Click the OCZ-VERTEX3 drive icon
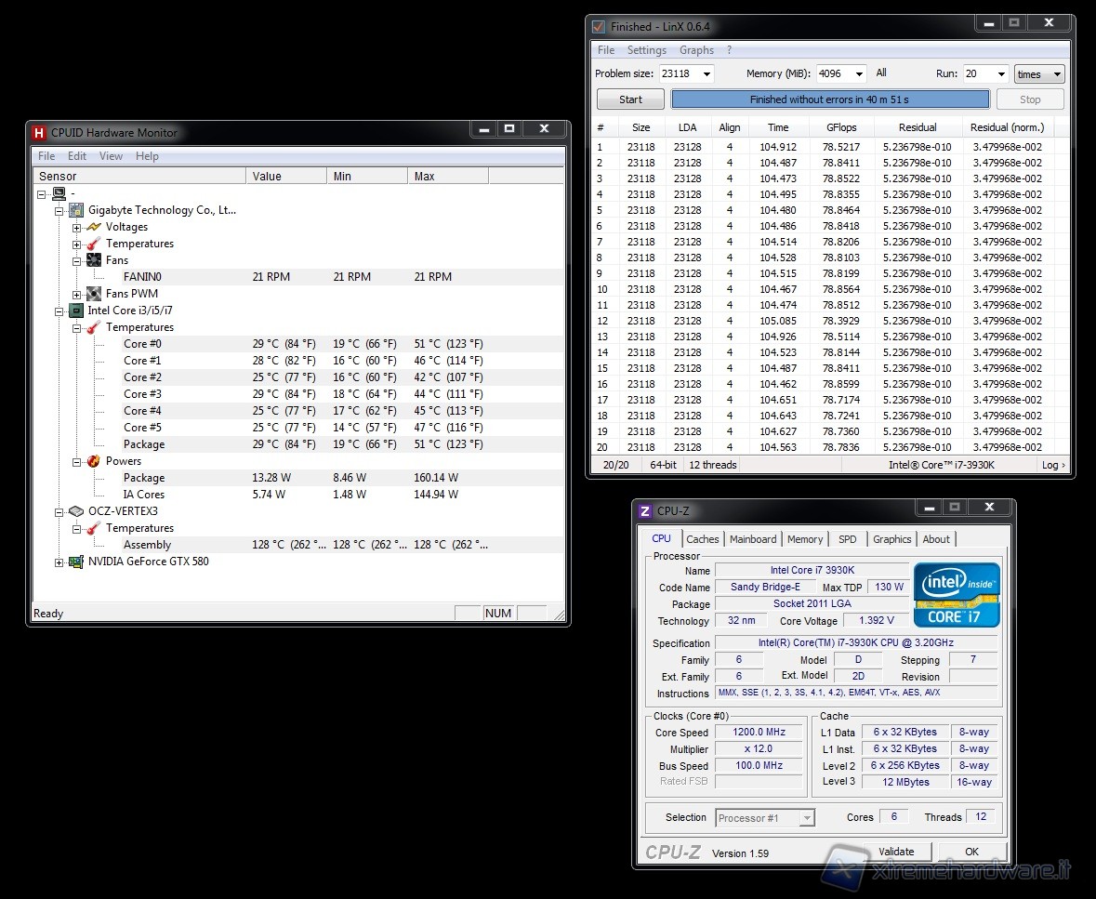 (x=76, y=511)
